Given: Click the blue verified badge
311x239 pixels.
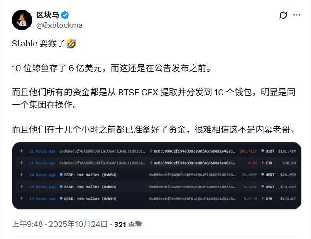Looking at the screenshot, I should pos(65,15).
